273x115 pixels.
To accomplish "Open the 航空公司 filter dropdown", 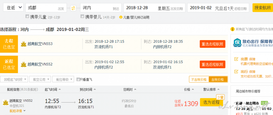I will (40, 79).
